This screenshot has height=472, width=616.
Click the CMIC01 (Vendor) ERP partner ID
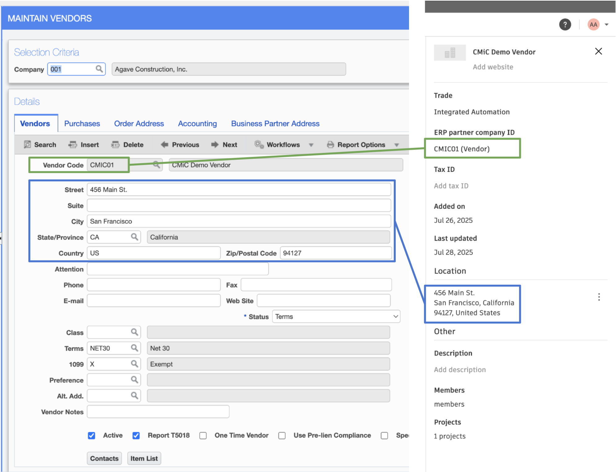click(461, 149)
